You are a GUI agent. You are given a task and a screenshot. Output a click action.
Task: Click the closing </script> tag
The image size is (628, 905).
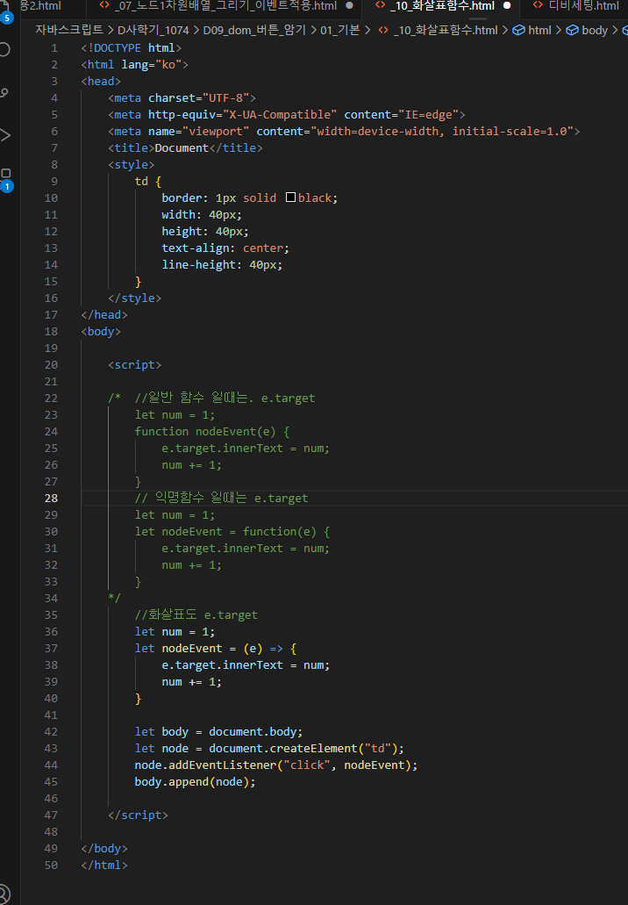(139, 815)
